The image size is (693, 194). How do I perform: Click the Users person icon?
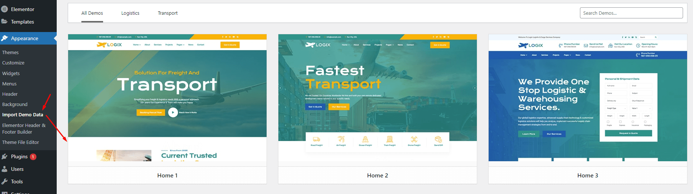coord(4,169)
